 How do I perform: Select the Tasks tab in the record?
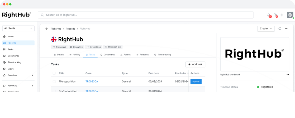pyautogui.click(x=90, y=55)
